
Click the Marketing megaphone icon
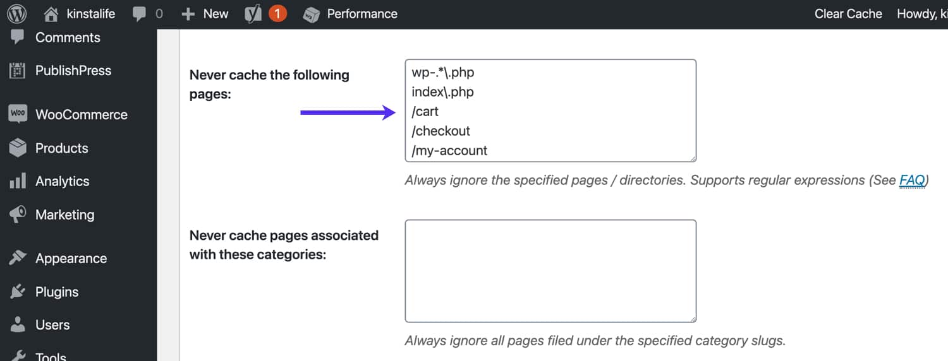click(18, 215)
